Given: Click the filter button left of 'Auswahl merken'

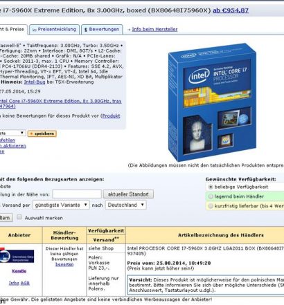Looking at the screenshot, I should tap(6, 218).
